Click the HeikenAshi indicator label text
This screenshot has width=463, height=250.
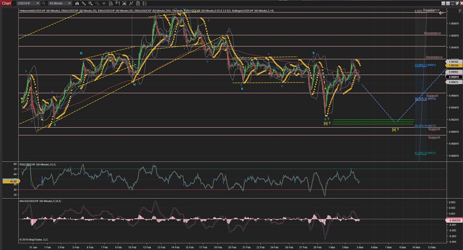40,11
